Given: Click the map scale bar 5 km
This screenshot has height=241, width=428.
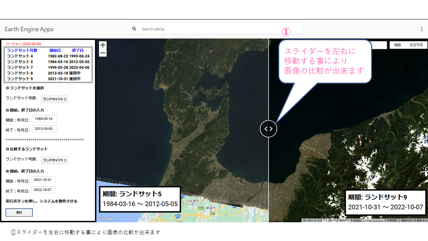Looking at the screenshot, I should [x=374, y=221].
